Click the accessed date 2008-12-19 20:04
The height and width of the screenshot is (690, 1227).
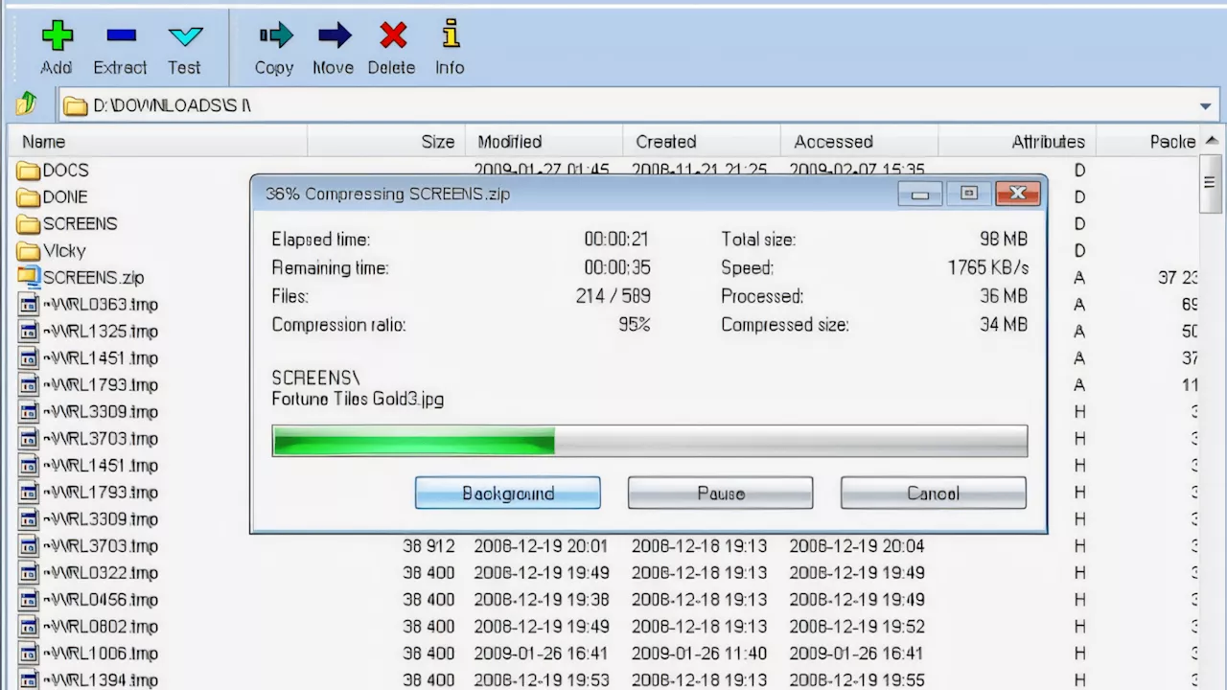pos(857,546)
